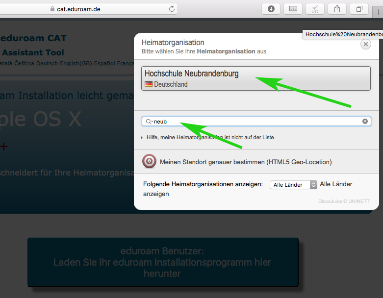This screenshot has height=298, width=383.
Task: Open the search magnifier options
Action: (149, 121)
